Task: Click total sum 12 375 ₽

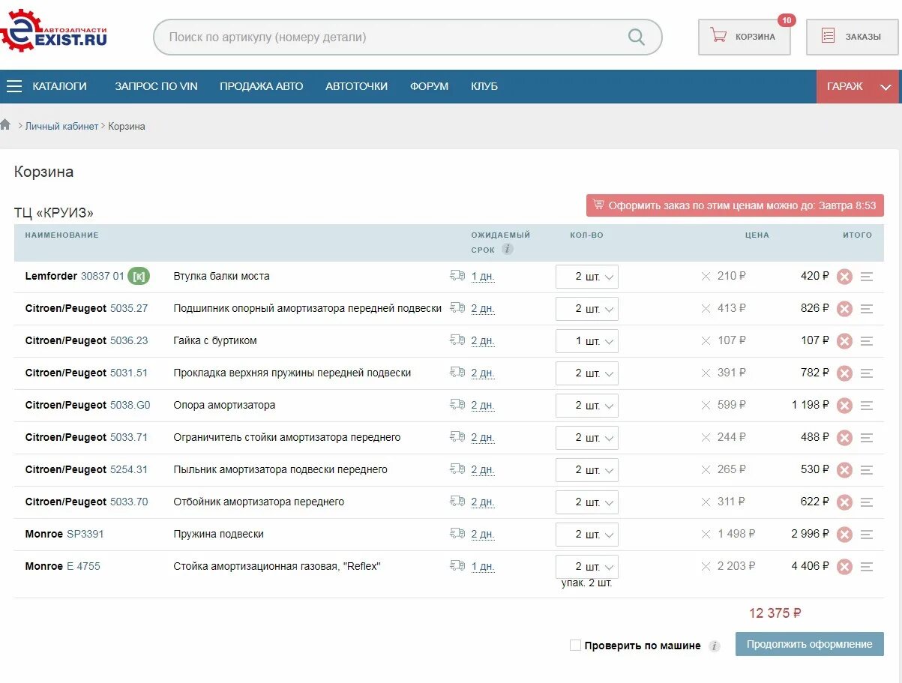Action: 775,613
